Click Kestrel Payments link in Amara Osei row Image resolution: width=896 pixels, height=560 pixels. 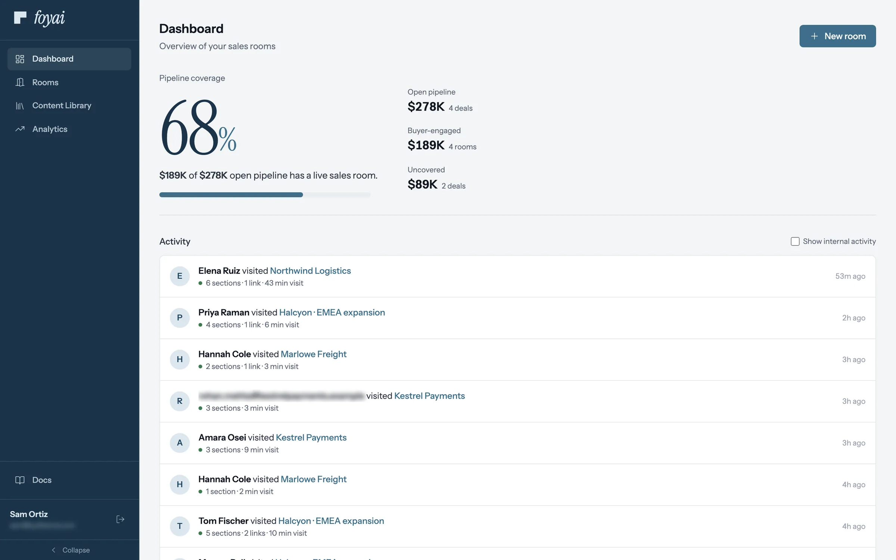[x=311, y=438]
